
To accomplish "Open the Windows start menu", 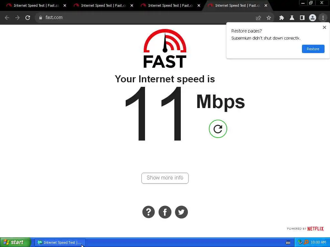I will pos(15,242).
